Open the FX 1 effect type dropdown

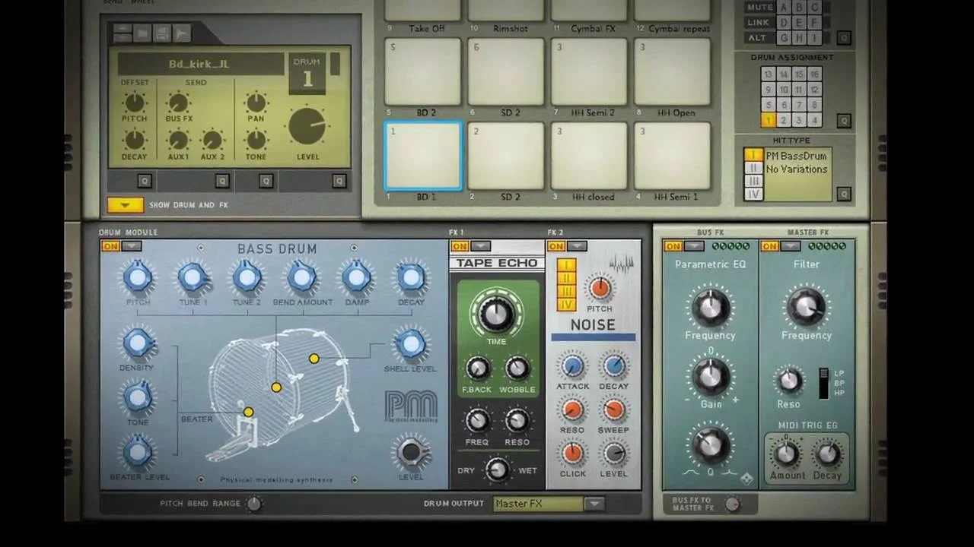(480, 246)
